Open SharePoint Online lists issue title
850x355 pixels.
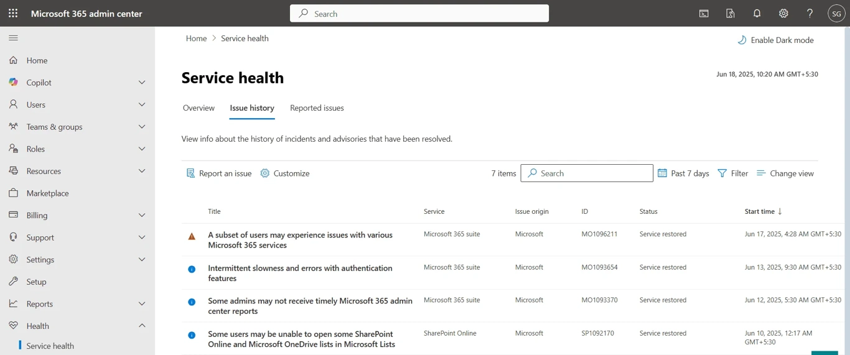pos(302,339)
